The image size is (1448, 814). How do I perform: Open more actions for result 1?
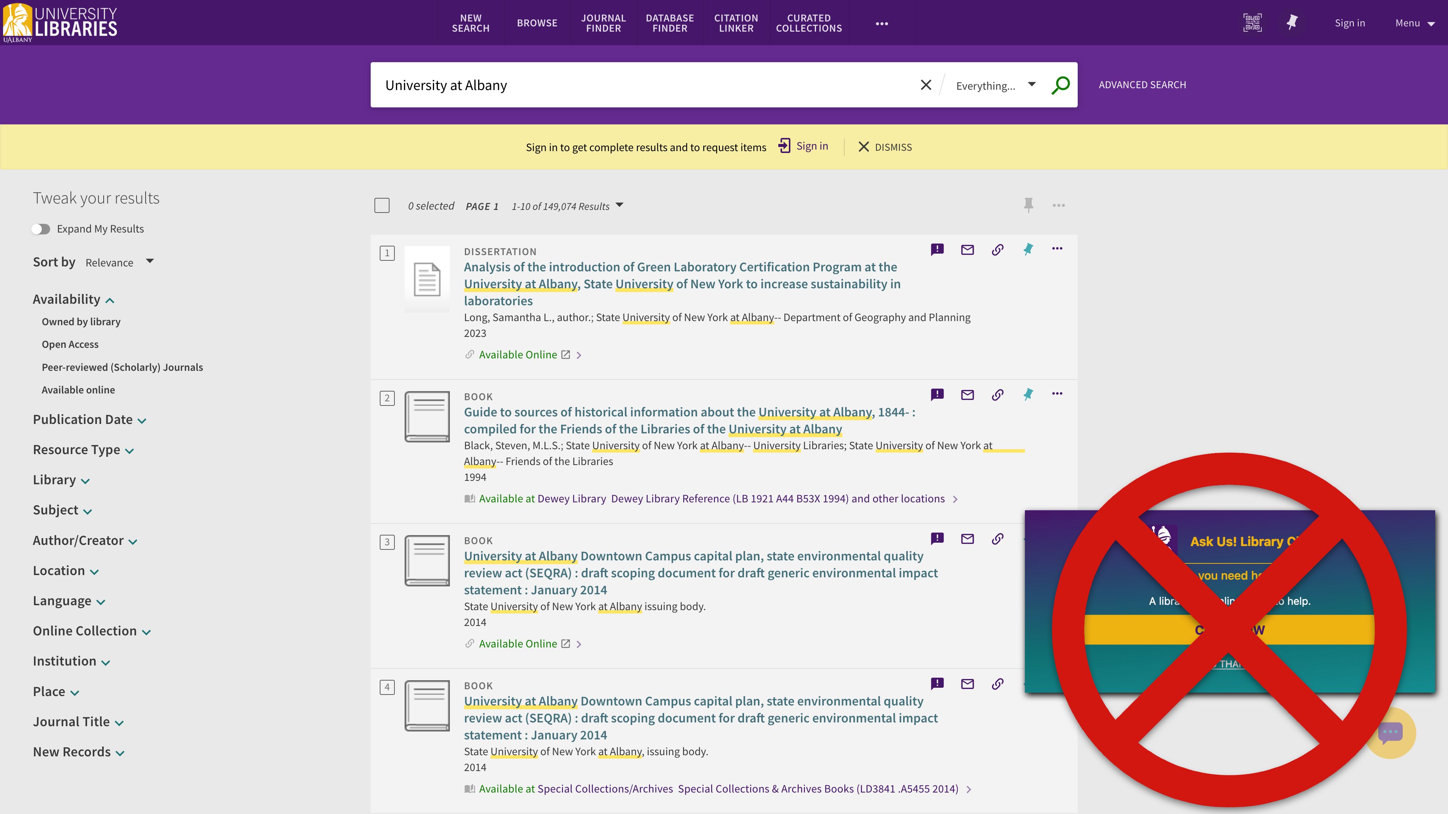point(1057,248)
